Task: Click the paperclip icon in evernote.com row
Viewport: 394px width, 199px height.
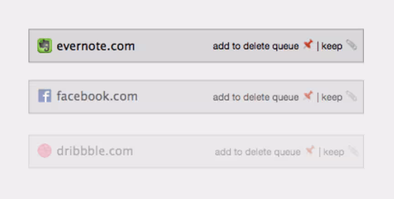Action: (x=352, y=45)
